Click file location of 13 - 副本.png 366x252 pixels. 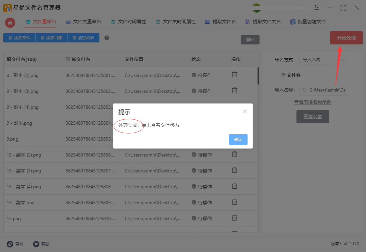pos(152,203)
